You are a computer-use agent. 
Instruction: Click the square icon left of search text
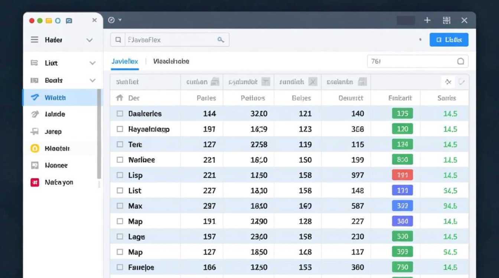(118, 40)
